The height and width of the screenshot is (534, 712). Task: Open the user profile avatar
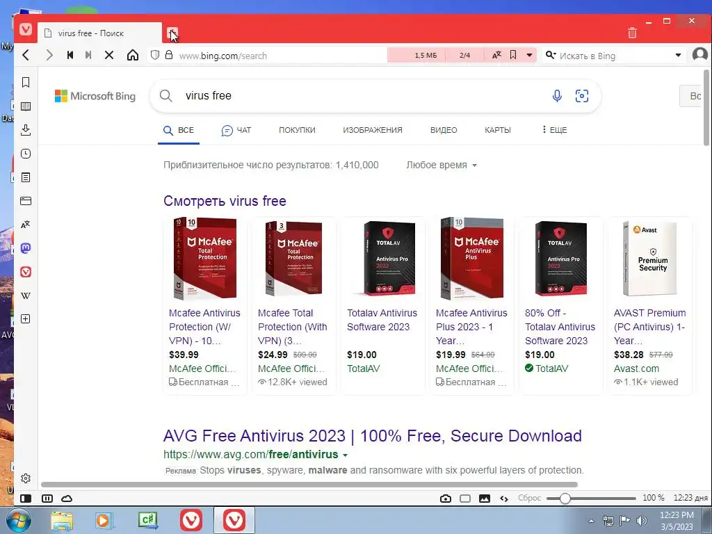click(699, 55)
